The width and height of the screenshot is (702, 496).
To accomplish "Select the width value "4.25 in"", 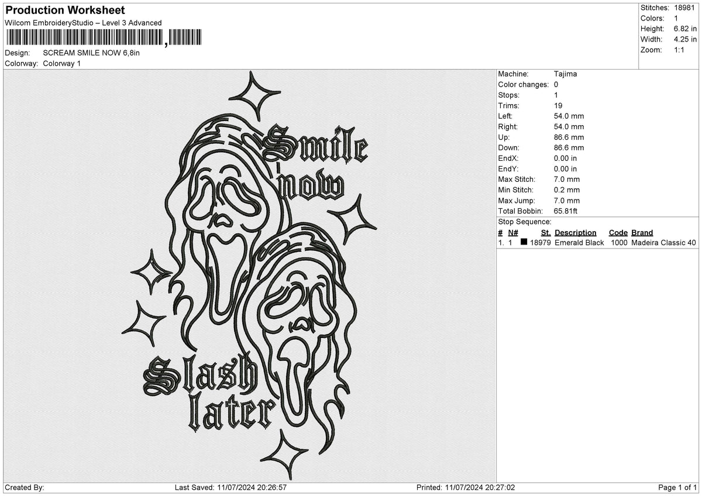I will [x=686, y=39].
